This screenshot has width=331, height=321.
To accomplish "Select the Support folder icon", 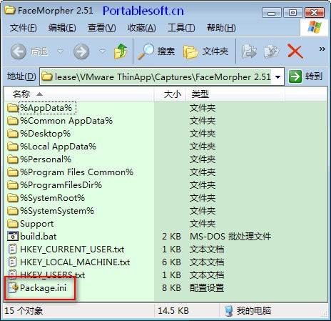I will tap(13, 224).
